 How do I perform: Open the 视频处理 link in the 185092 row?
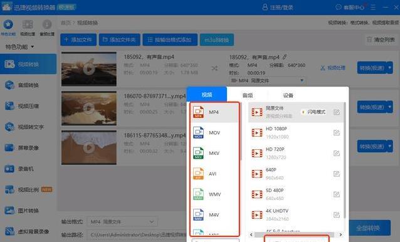[x=333, y=68]
